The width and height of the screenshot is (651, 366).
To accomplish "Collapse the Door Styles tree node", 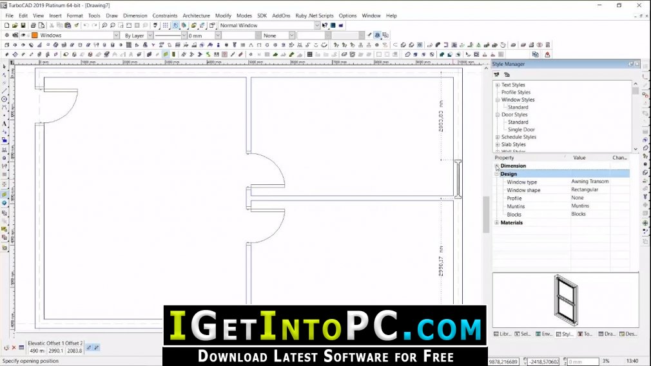I will (x=498, y=115).
